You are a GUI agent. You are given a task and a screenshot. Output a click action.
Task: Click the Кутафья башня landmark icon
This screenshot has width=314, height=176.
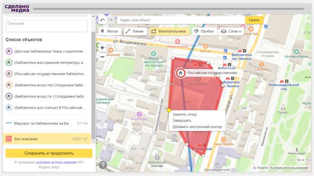click(296, 51)
